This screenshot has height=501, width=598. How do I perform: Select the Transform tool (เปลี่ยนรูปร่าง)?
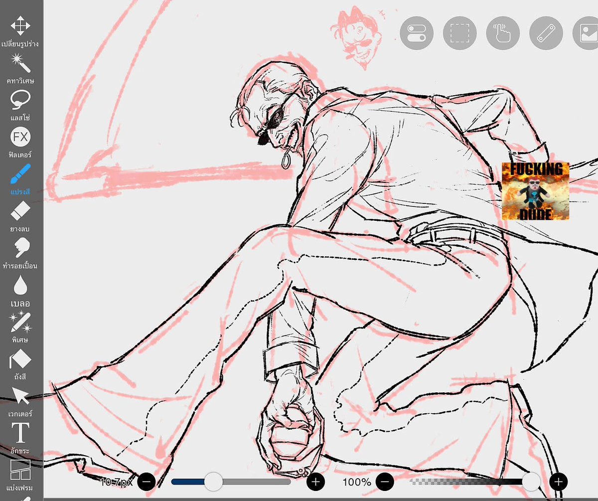click(20, 31)
